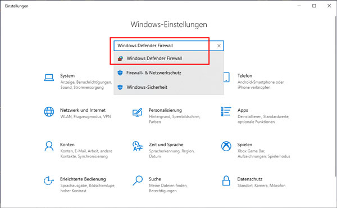Image resolution: width=337 pixels, height=208 pixels.
Task: Click the Konten person icon
Action: coord(49,146)
